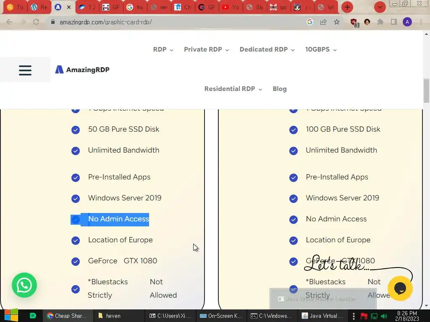The width and height of the screenshot is (430, 322).
Task: Click check icon beside right No Admin Access
Action: 294,219
